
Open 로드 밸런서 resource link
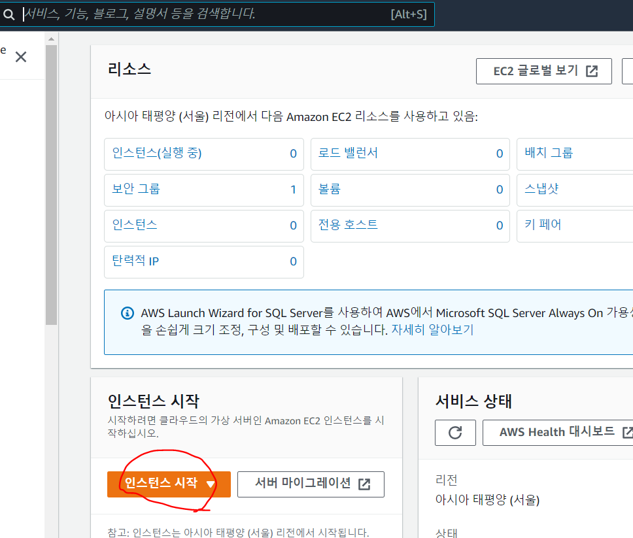(348, 153)
